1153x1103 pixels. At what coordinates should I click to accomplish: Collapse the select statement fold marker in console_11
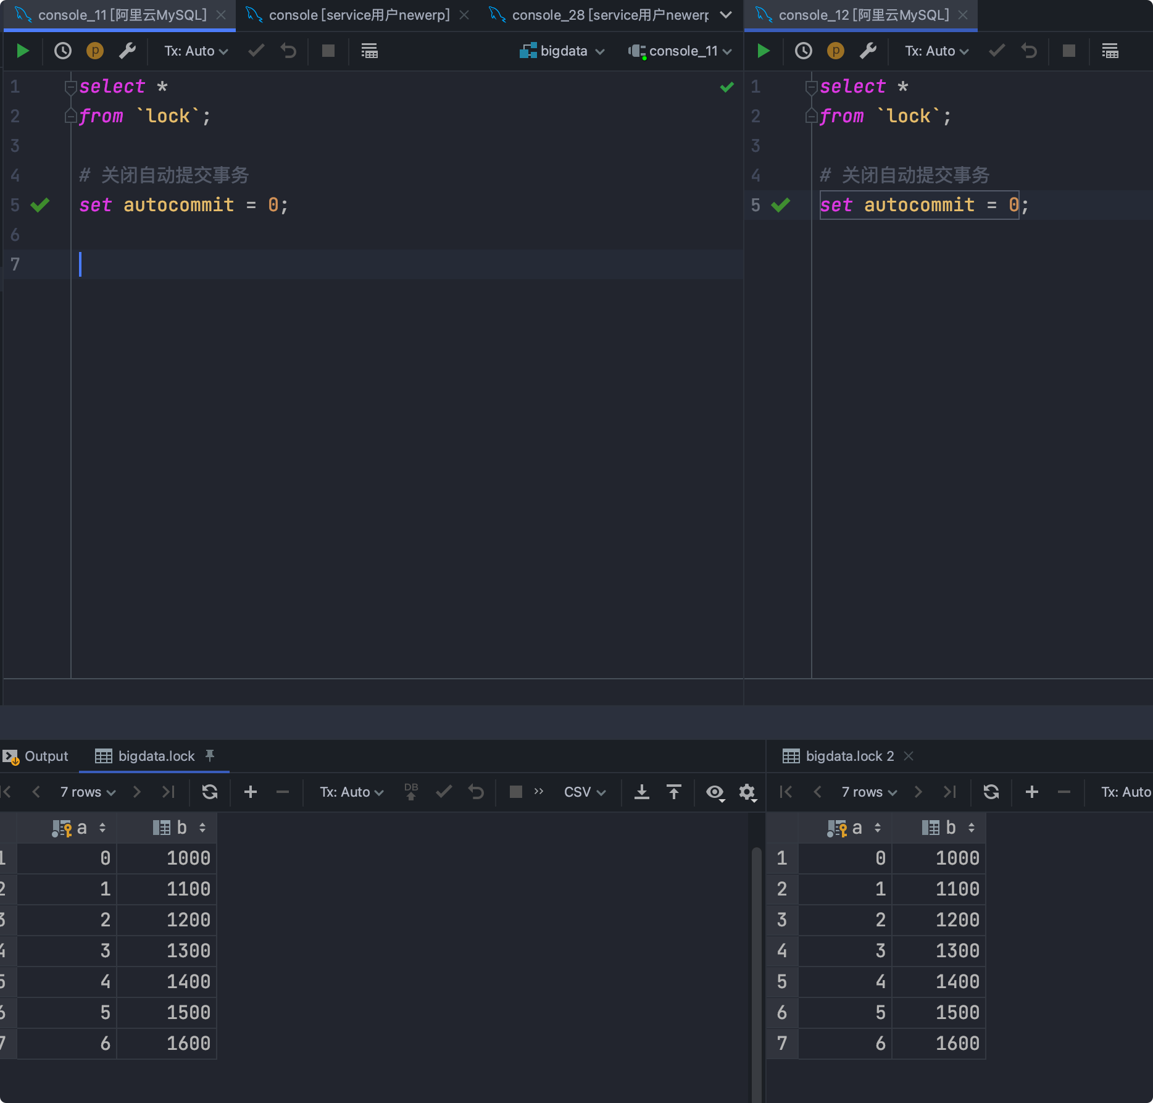click(x=70, y=87)
